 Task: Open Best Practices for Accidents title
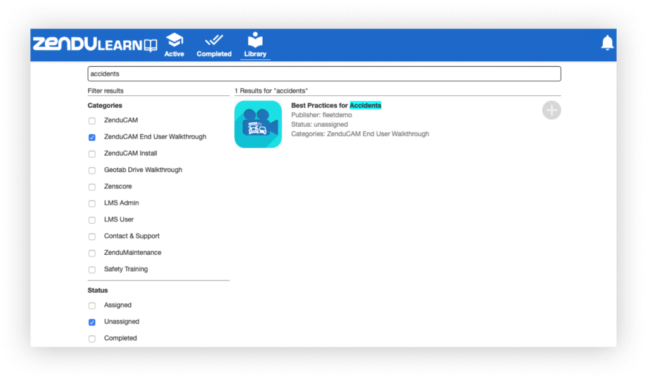pyautogui.click(x=336, y=105)
